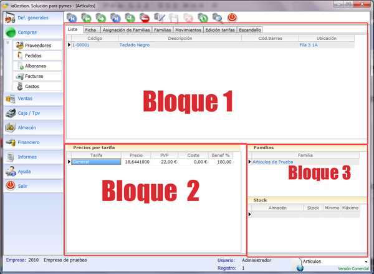
Task: Click Máximo column header
Action: pyautogui.click(x=350, y=208)
